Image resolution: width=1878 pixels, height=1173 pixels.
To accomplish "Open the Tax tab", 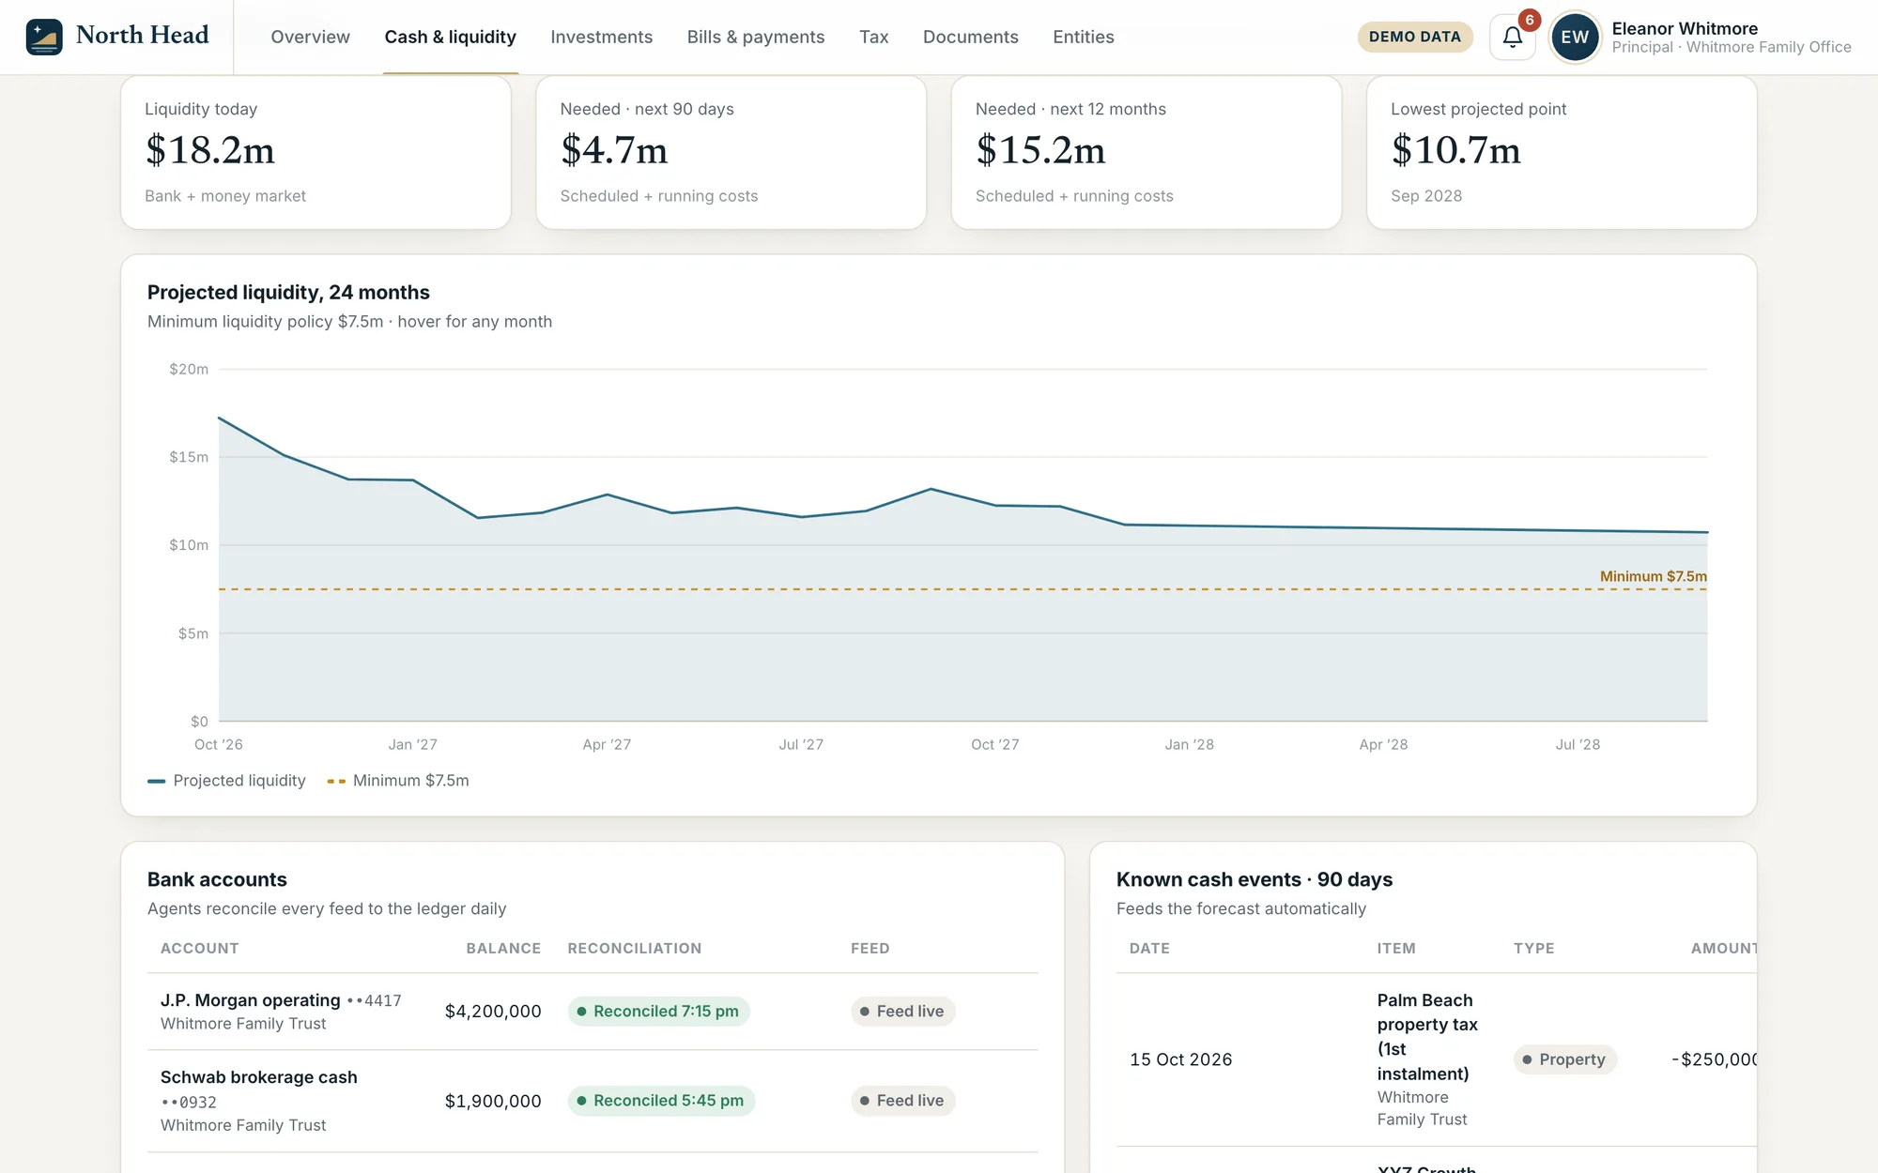I will [x=873, y=37].
